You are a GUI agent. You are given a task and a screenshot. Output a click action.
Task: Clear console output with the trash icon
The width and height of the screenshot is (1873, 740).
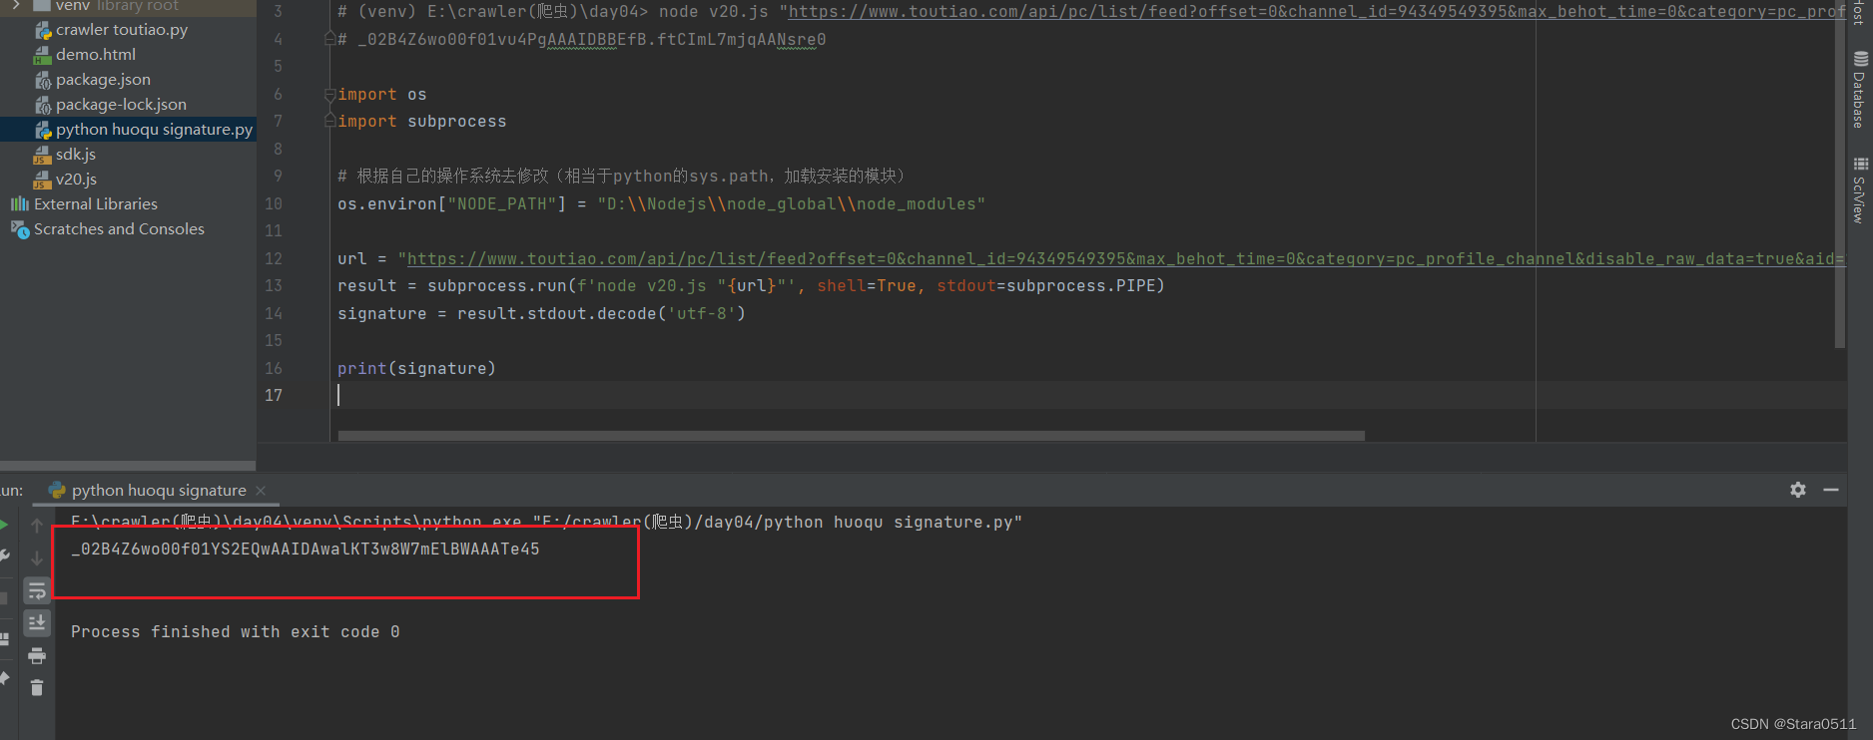click(x=37, y=688)
